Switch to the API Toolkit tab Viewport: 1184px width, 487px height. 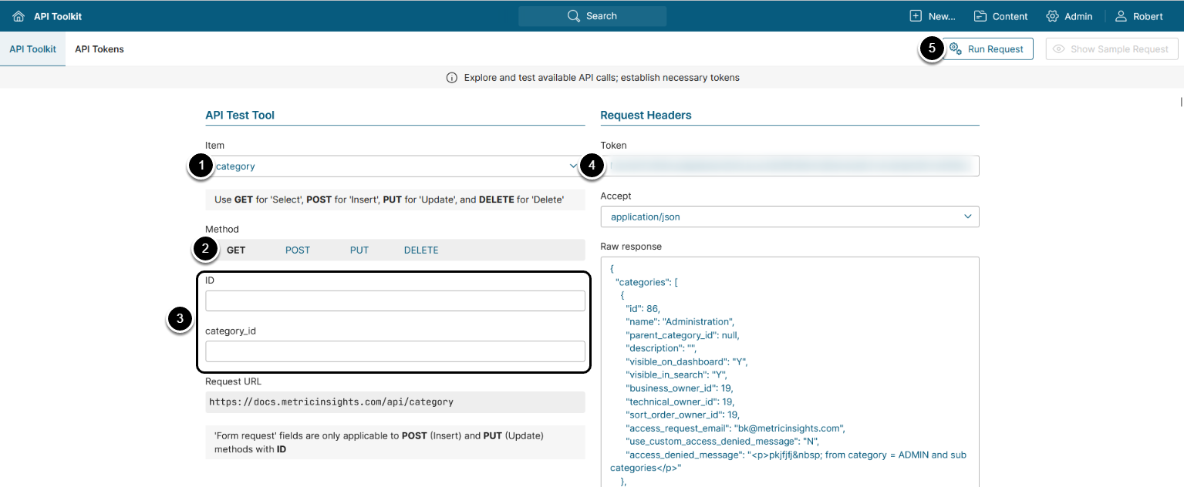click(32, 49)
